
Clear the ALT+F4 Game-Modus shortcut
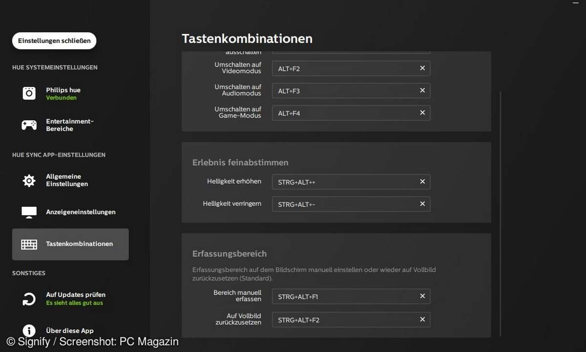(422, 113)
